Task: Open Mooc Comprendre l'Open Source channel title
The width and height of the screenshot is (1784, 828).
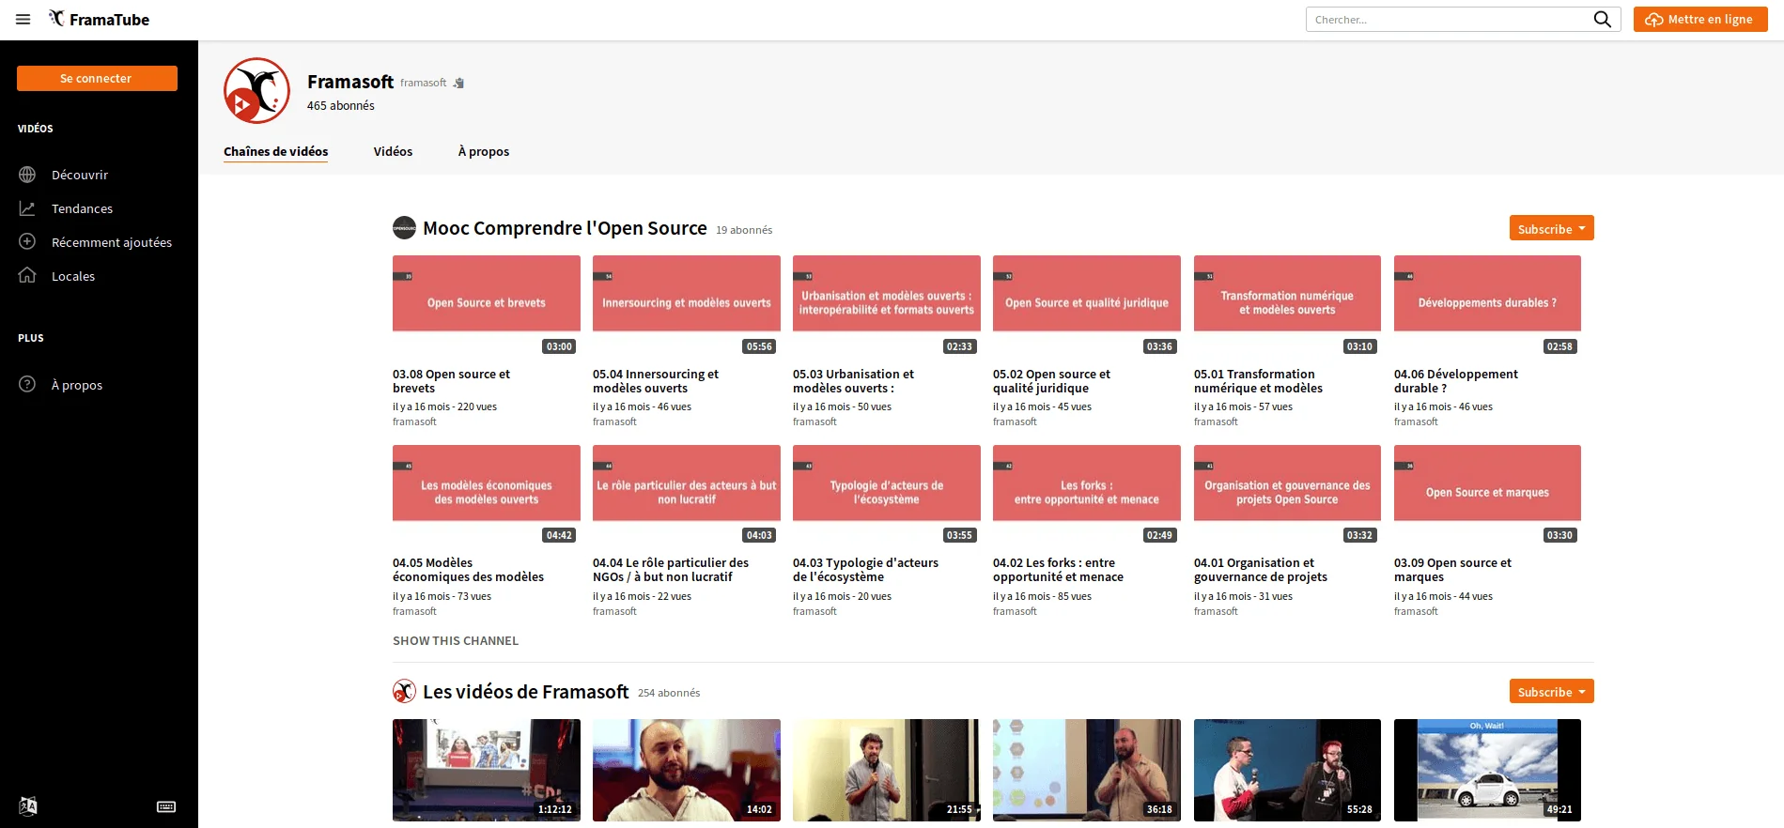Action: (x=565, y=228)
